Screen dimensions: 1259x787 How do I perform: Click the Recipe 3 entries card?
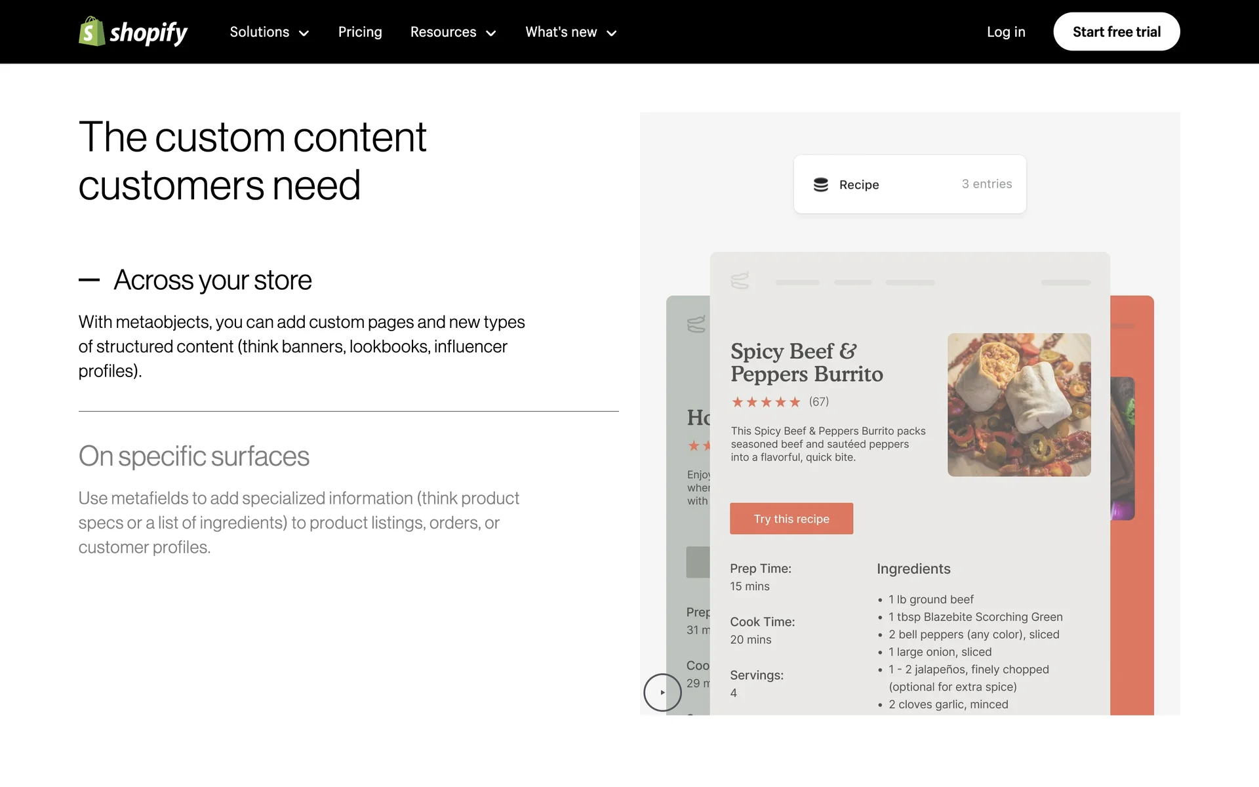(x=909, y=184)
